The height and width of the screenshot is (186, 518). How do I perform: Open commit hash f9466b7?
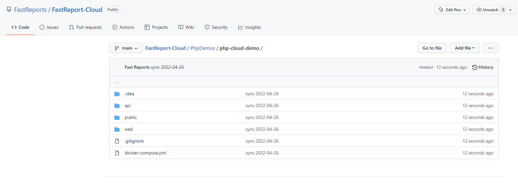(x=426, y=67)
